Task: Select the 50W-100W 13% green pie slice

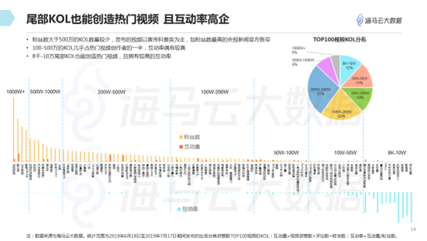Action: [360, 95]
